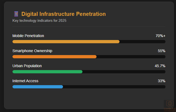Click the 33% Internet Access value
Image resolution: width=176 pixels, height=112 pixels.
point(162,81)
